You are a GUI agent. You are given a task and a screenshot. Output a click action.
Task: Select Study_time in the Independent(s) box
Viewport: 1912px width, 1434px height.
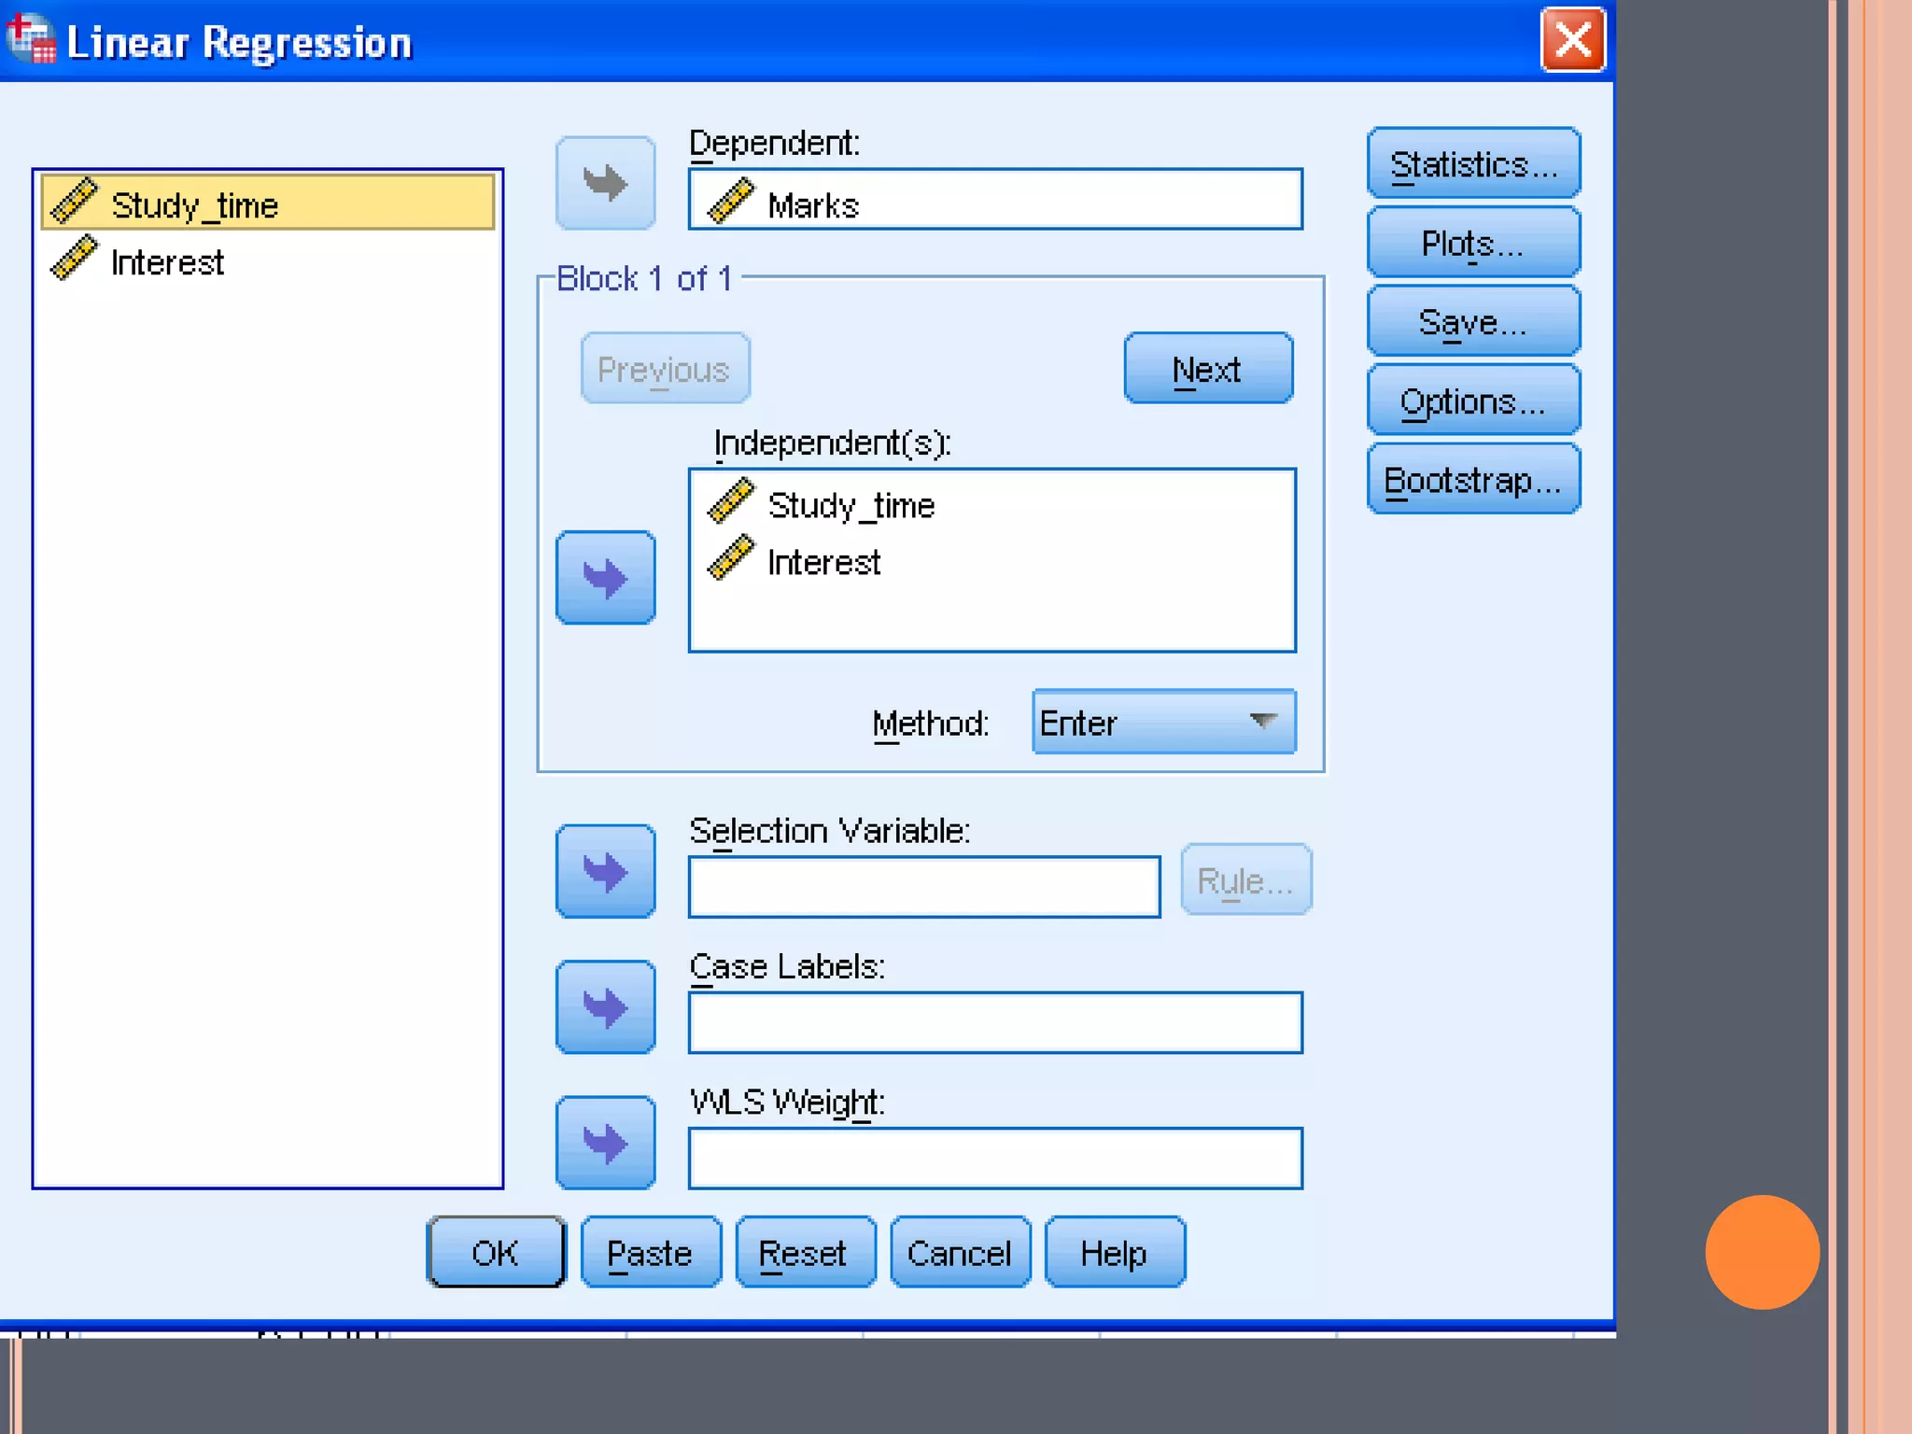851,506
